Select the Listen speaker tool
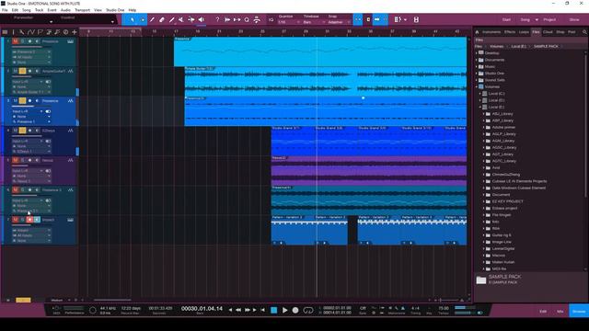Viewport: 589px width, 331px height. click(x=202, y=19)
